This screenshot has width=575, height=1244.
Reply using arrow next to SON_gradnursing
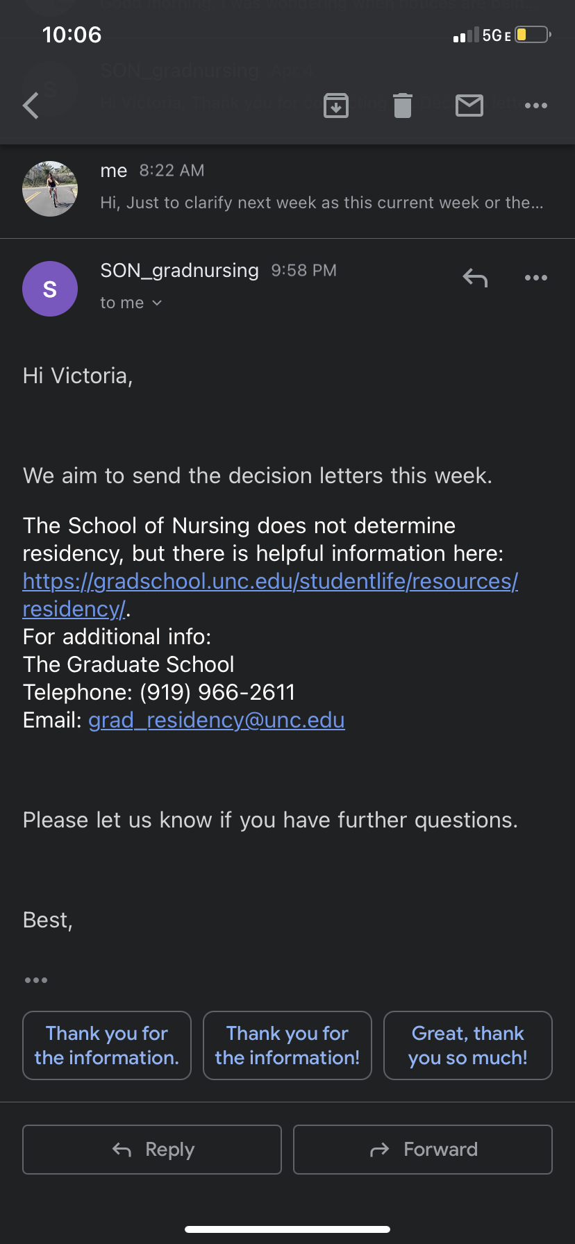click(475, 278)
